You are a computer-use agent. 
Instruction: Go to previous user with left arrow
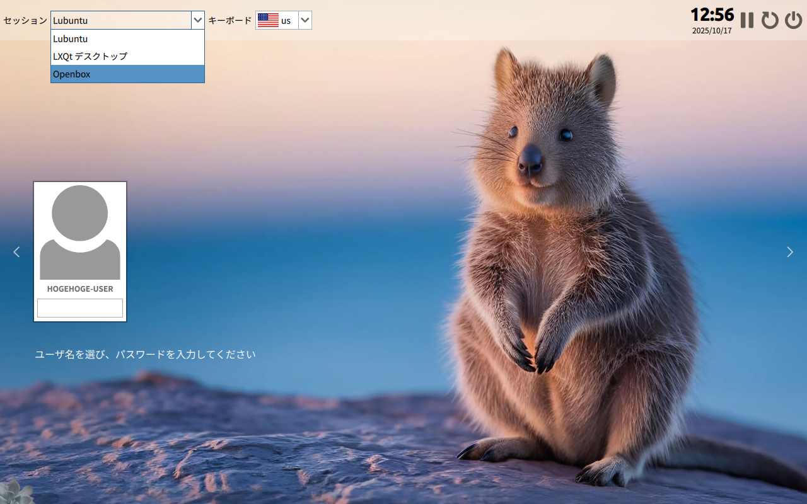(x=16, y=252)
